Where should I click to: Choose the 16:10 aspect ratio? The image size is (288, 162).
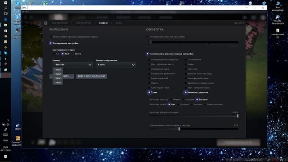(73, 54)
